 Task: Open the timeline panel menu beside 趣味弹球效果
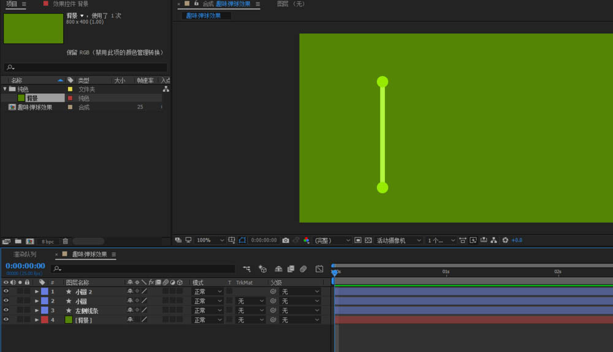coord(114,254)
